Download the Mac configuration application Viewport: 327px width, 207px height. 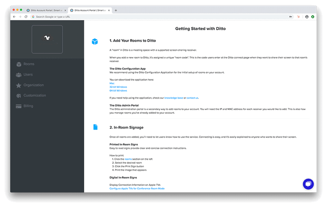(112, 83)
